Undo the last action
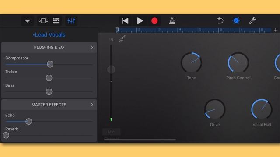The image size is (280, 157). tap(220, 20)
